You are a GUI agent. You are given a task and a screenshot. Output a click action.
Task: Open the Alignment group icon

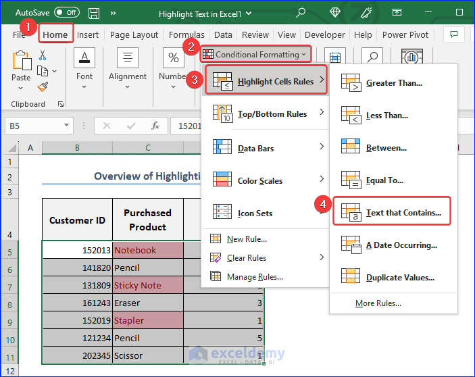pos(128,59)
